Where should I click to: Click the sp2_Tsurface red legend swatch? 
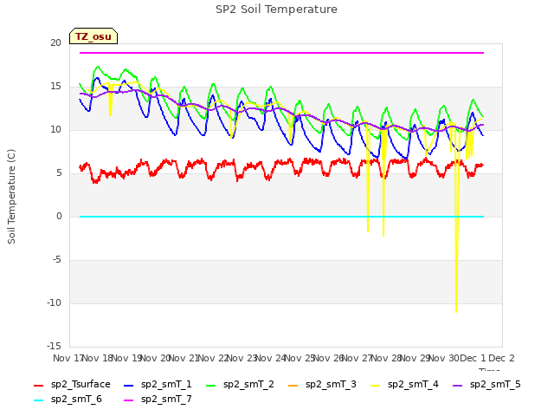click(38, 385)
